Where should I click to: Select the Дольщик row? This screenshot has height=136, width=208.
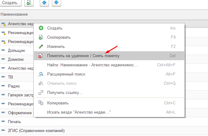[x=17, y=51]
